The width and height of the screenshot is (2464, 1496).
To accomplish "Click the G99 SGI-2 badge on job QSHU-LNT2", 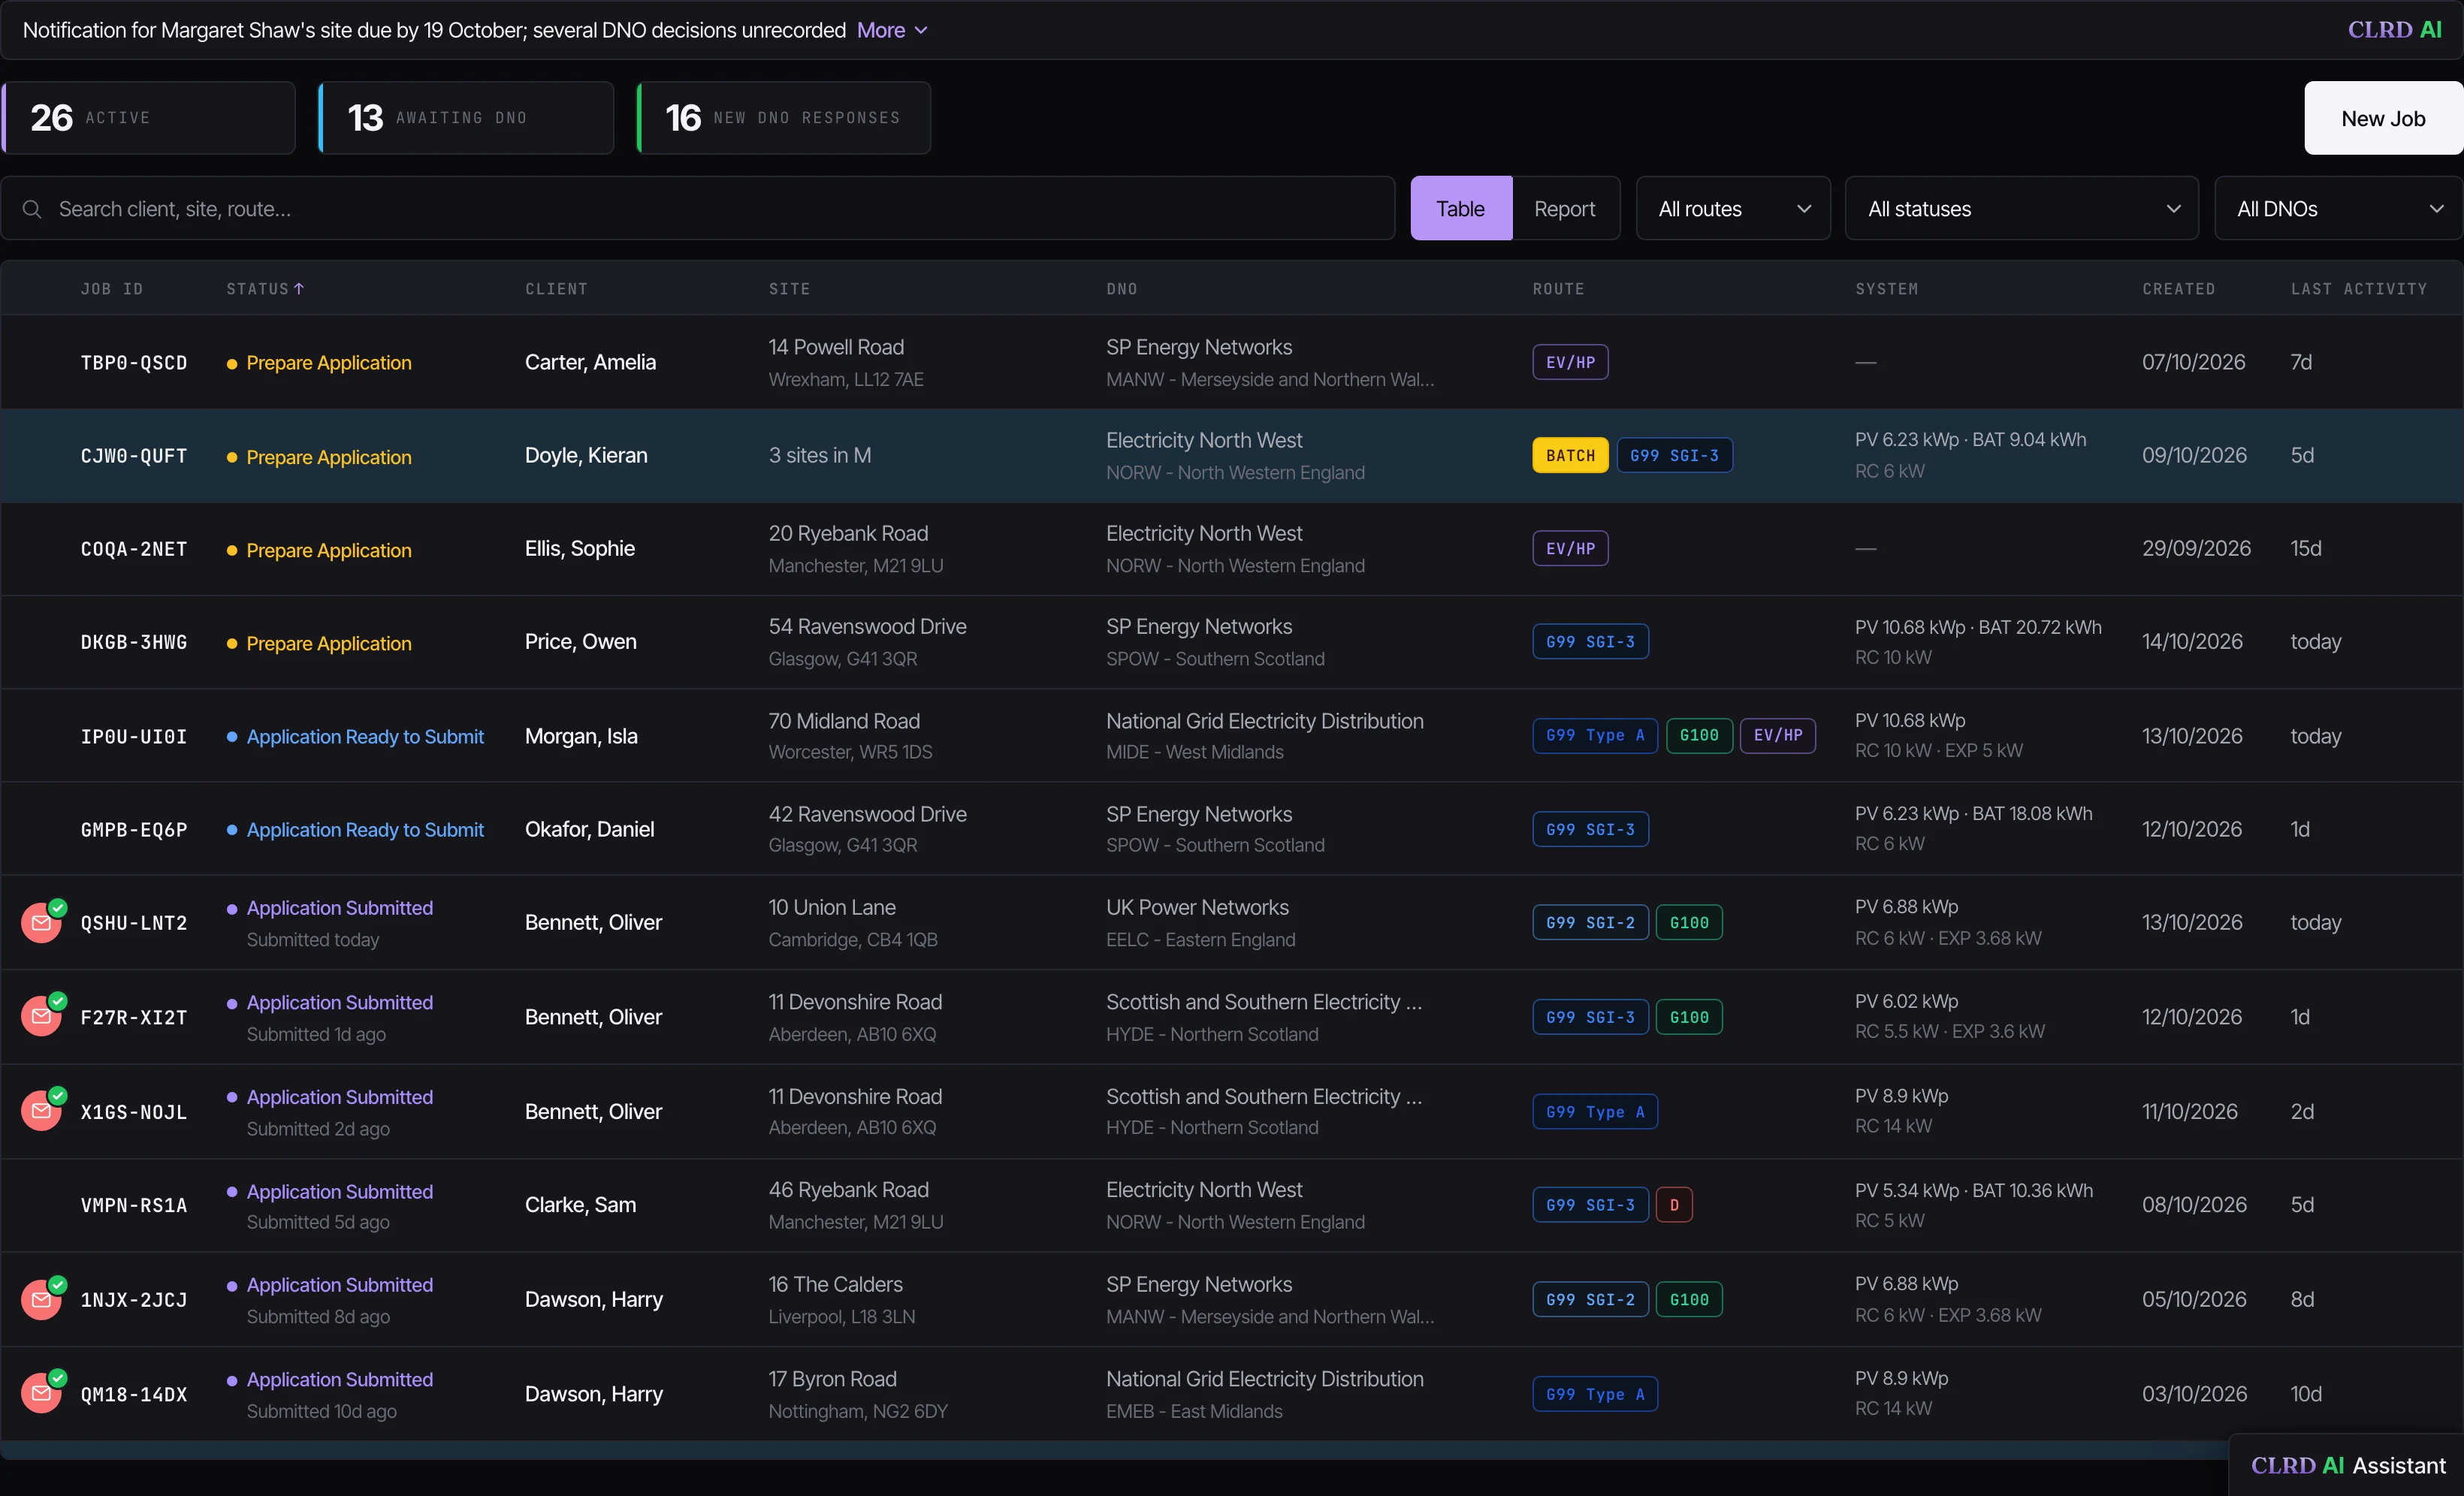I will click(x=1590, y=922).
